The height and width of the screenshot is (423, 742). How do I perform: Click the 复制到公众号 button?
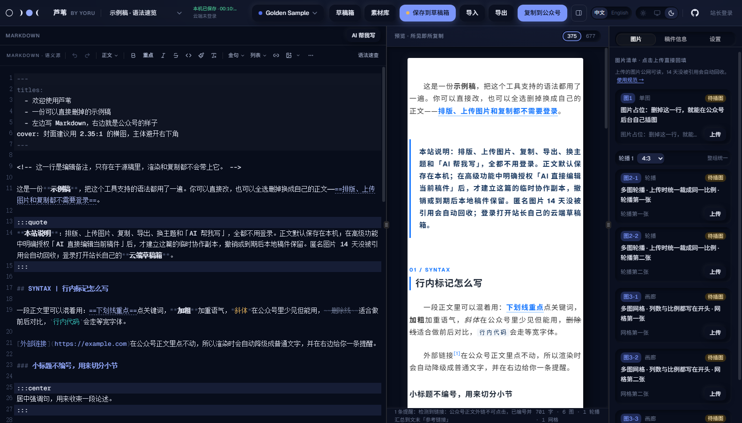(542, 13)
